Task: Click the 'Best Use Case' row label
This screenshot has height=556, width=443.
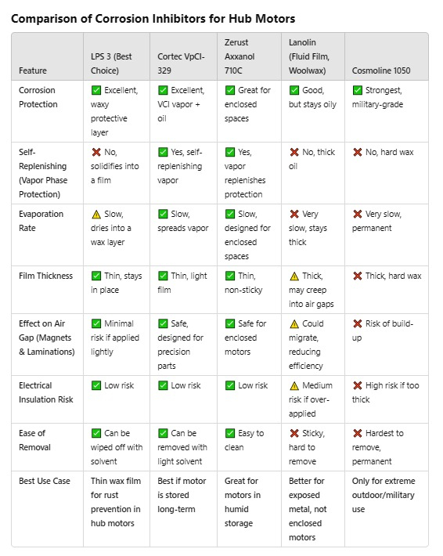Action: [x=45, y=481]
